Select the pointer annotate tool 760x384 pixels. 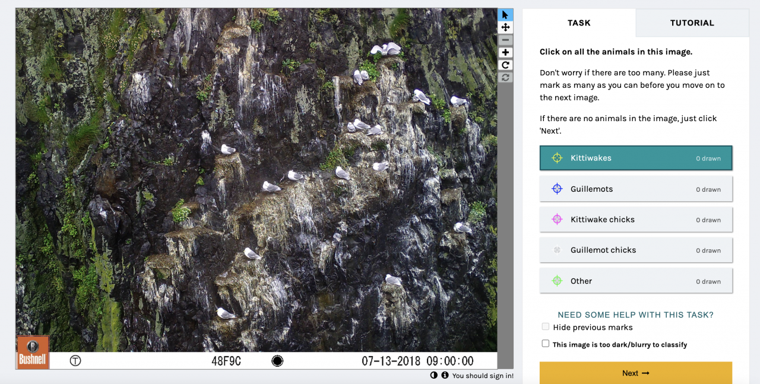click(x=505, y=15)
